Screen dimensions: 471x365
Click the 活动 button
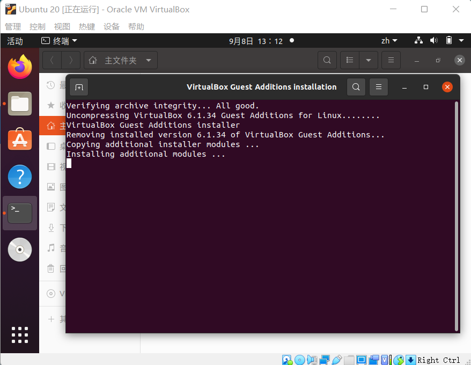coord(15,40)
